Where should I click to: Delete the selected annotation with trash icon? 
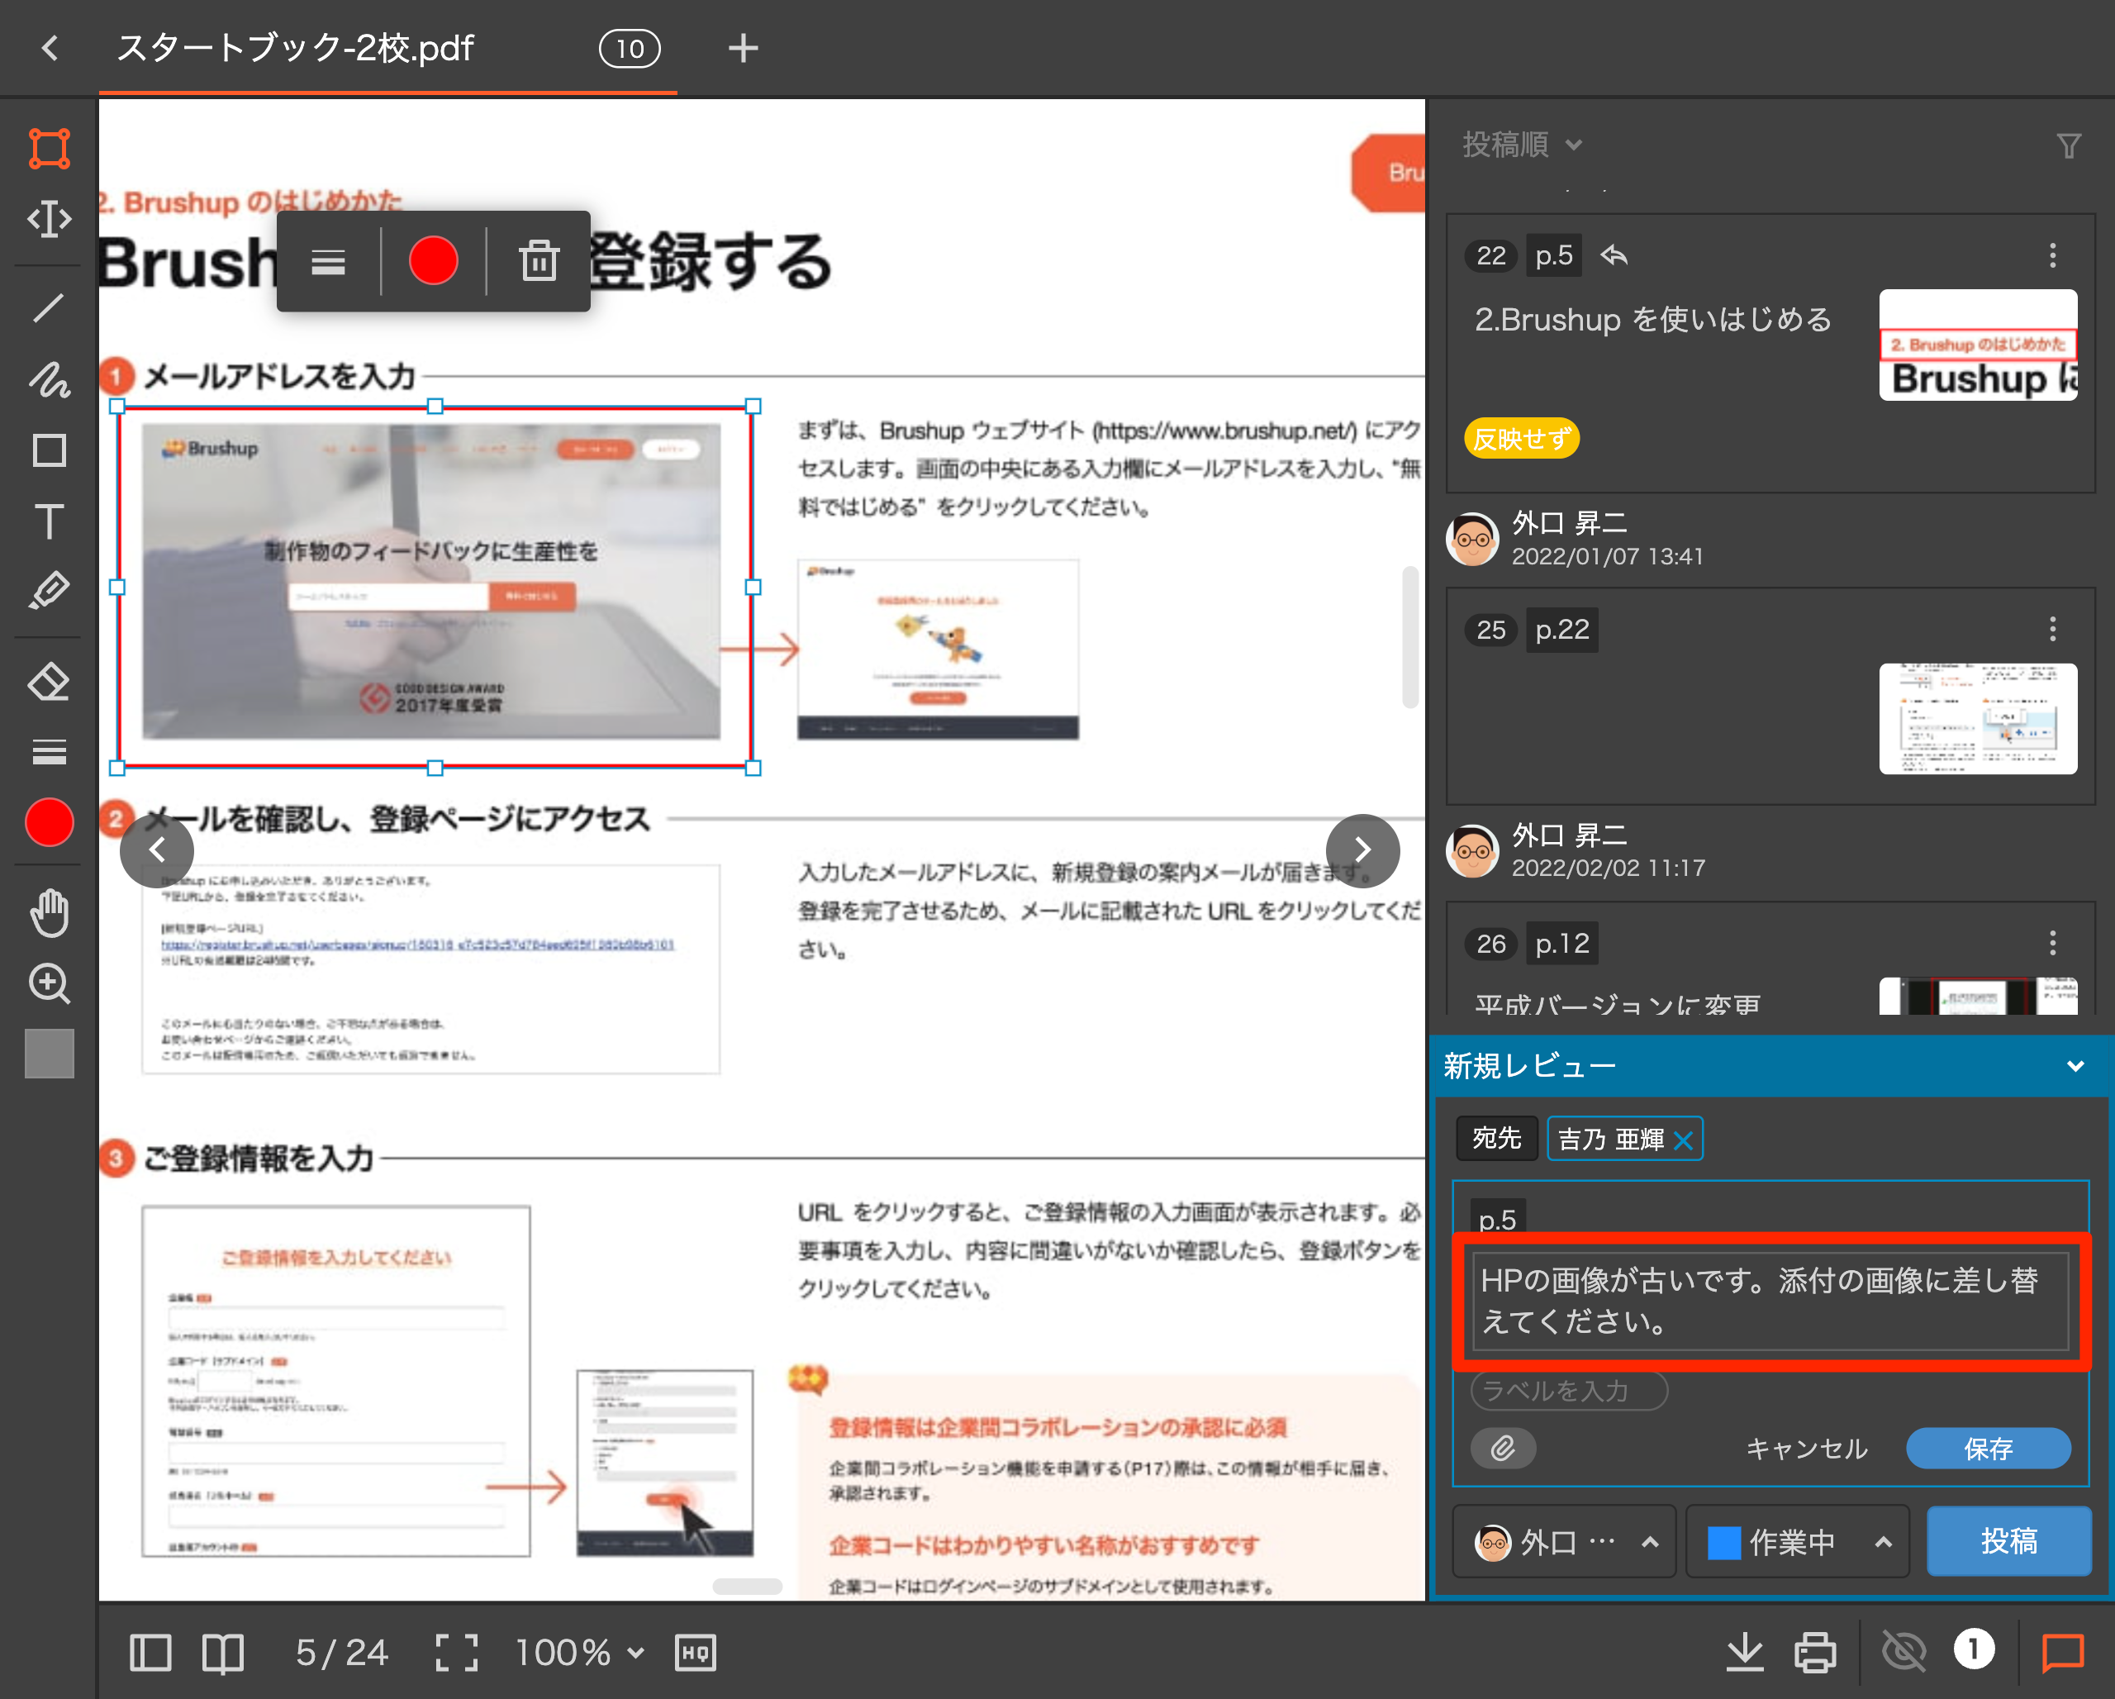539,261
